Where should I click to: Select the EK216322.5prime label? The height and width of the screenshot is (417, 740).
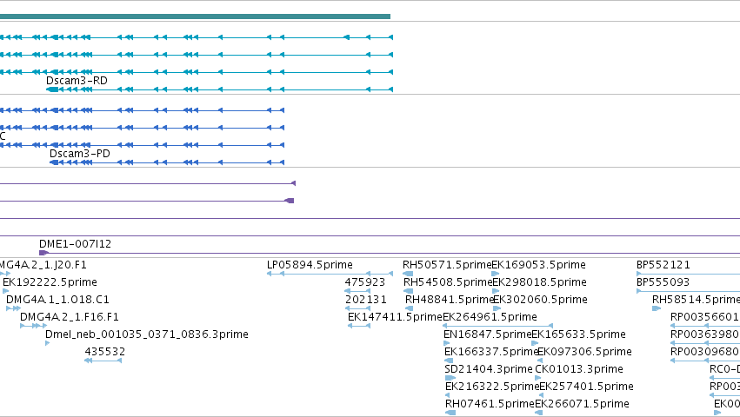click(492, 387)
